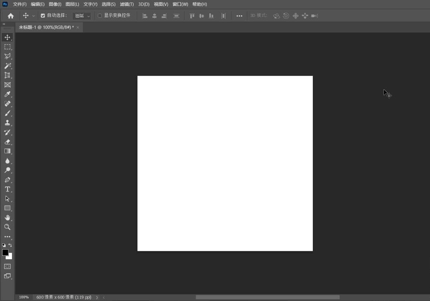
Task: Select the Move tool
Action: 7,37
